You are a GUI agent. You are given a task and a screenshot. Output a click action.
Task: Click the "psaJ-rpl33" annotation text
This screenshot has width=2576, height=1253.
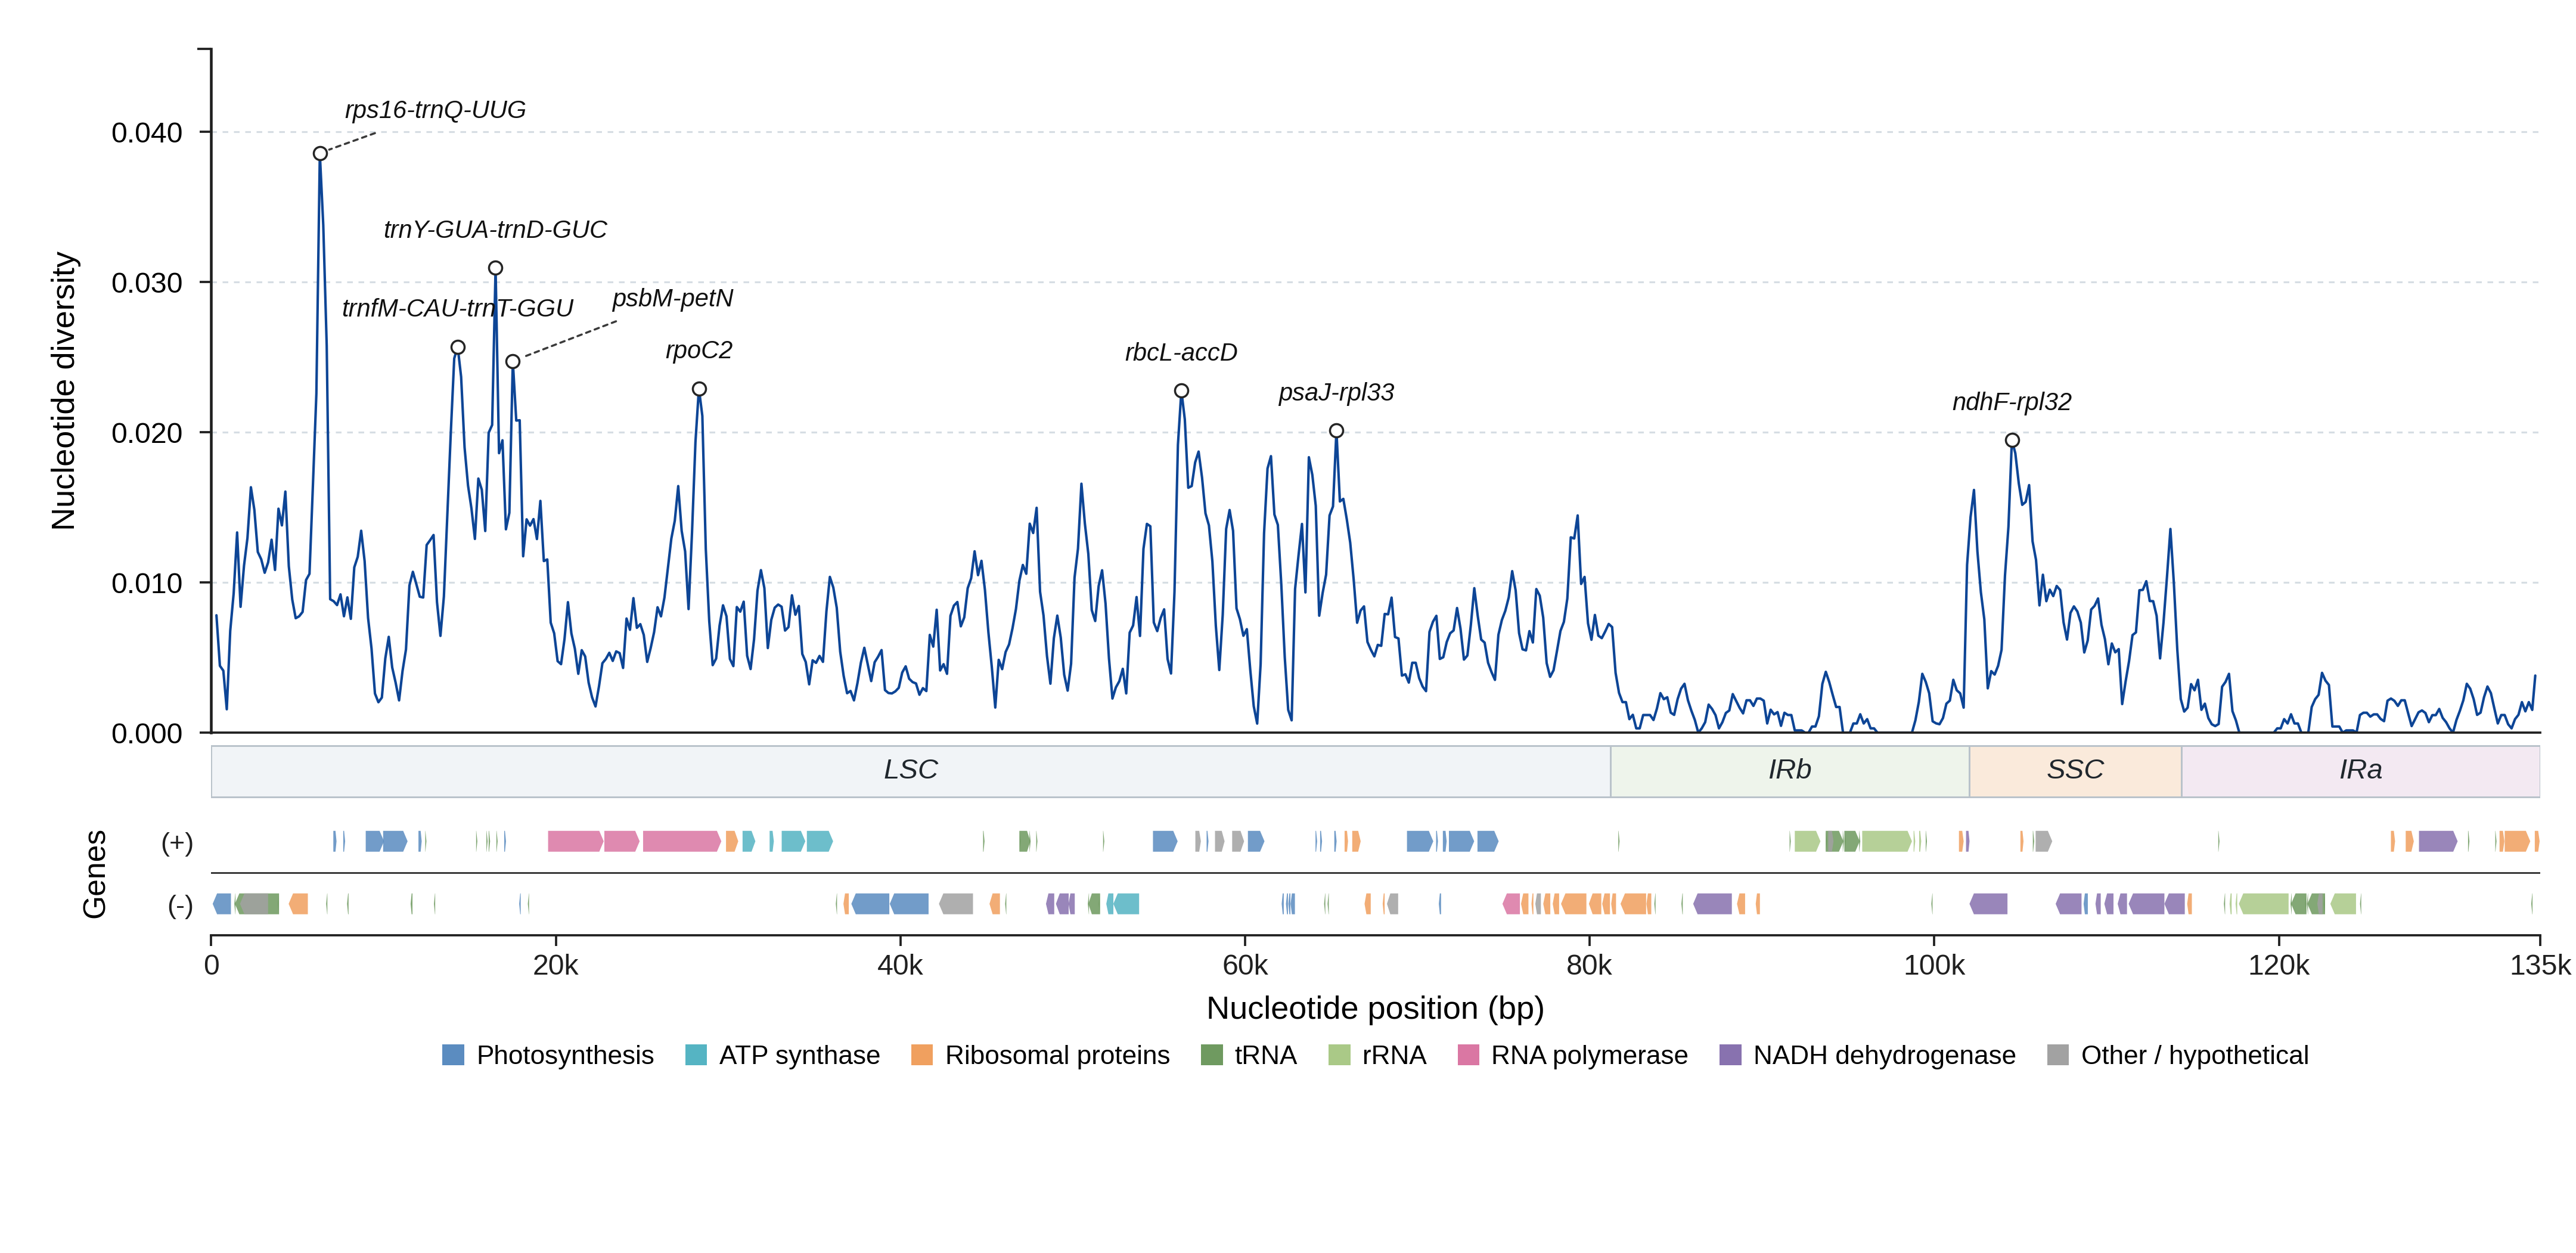tap(1336, 392)
